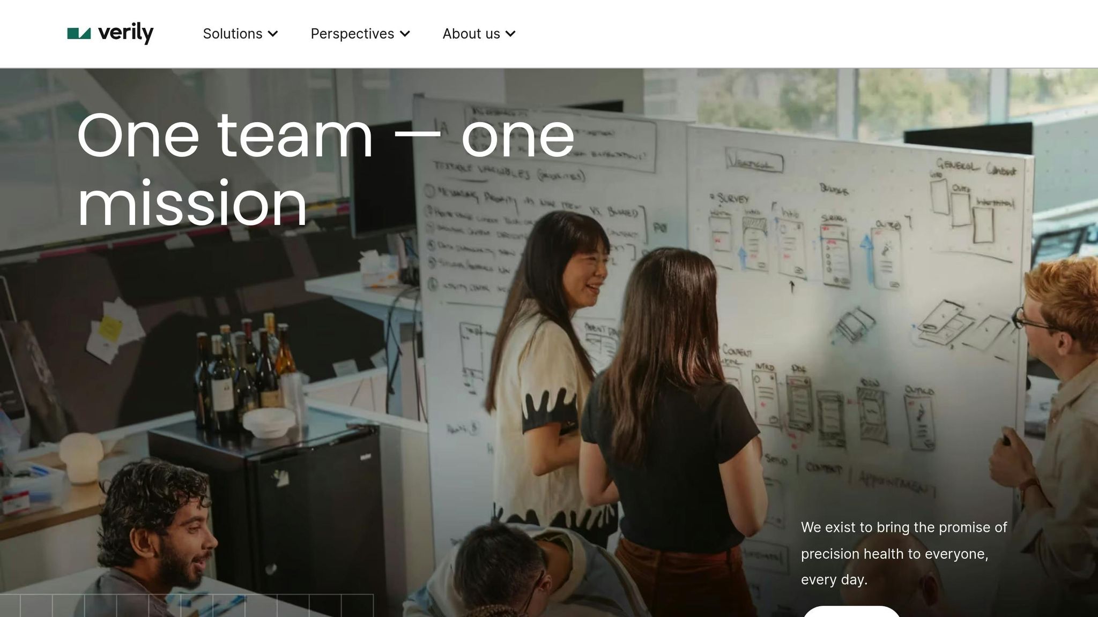The image size is (1098, 617).
Task: Expand the chevron beside Perspectives
Action: (405, 34)
